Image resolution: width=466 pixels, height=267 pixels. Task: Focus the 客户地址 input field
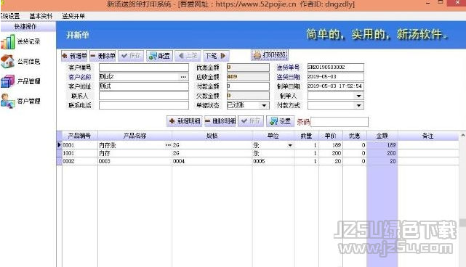pyautogui.click(x=144, y=86)
